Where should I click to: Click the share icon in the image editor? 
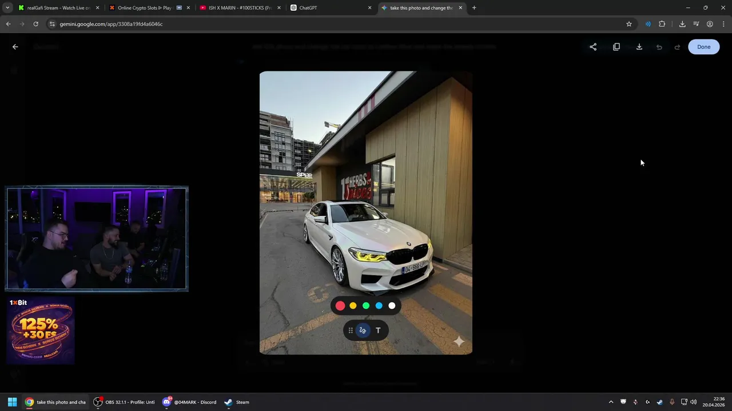pos(593,47)
